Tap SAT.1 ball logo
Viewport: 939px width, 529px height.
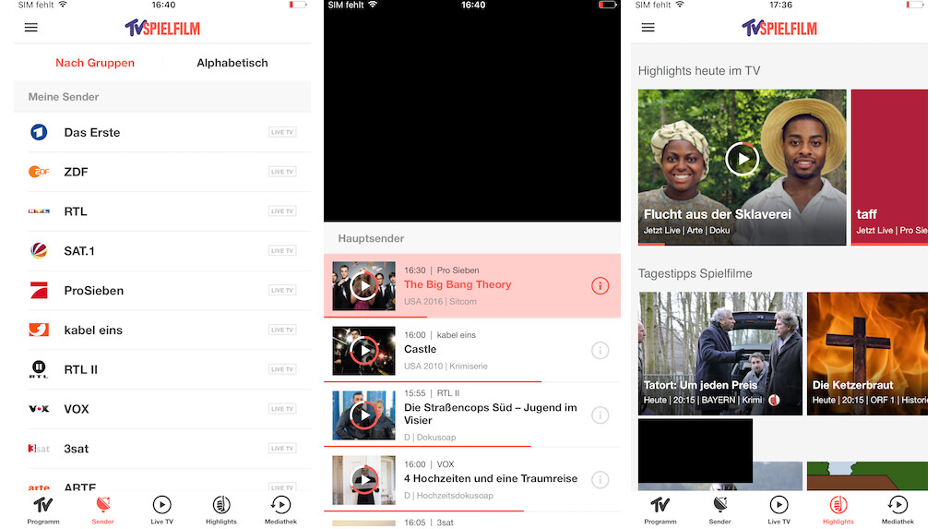[x=39, y=250]
